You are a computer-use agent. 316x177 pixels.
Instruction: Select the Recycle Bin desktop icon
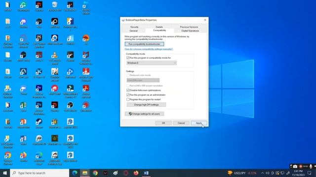coord(55,6)
